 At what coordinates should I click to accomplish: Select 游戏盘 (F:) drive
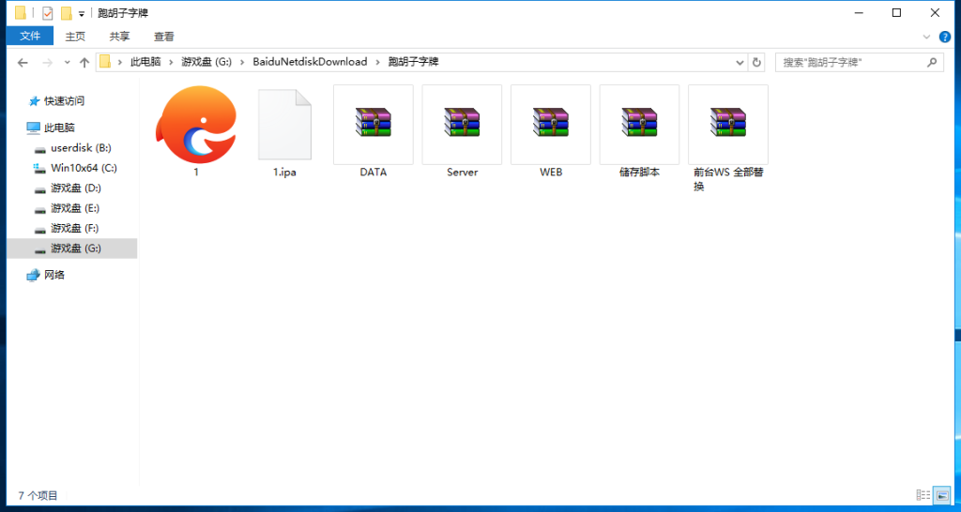[x=75, y=228]
